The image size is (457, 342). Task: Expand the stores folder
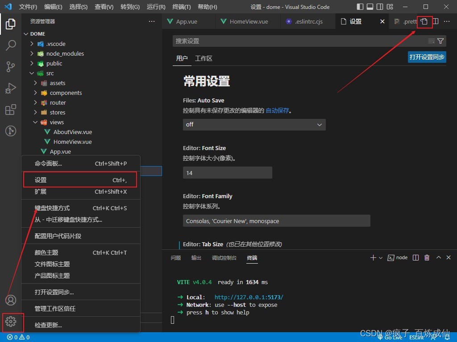tap(35, 112)
